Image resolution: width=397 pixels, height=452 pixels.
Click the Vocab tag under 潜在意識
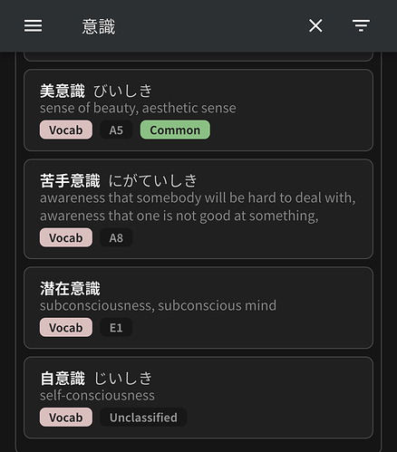66,328
